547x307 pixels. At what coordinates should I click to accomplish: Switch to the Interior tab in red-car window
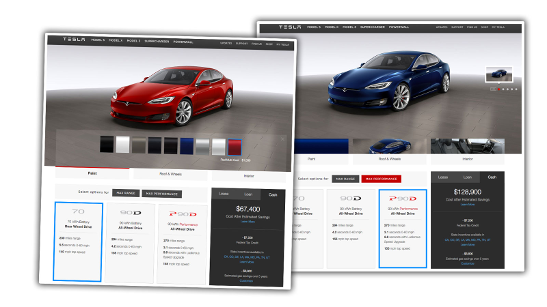pyautogui.click(x=249, y=176)
